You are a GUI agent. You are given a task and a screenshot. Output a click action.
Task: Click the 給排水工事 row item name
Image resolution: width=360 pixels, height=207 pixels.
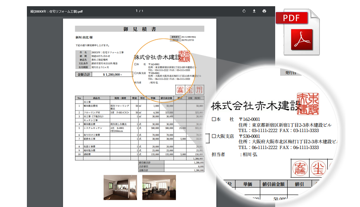pos(89,139)
